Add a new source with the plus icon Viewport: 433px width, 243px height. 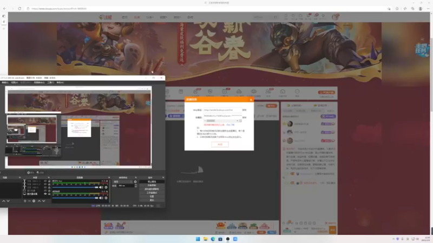[x=25, y=201]
